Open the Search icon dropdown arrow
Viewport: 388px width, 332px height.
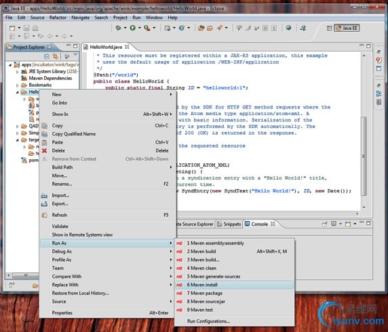click(226, 28)
